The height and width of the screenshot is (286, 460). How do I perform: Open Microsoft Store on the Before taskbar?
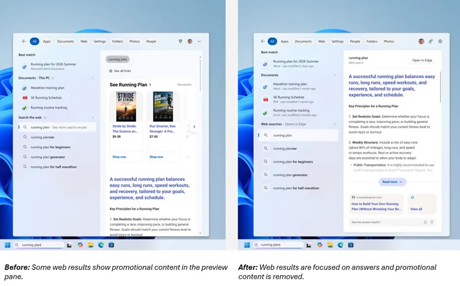click(x=111, y=245)
